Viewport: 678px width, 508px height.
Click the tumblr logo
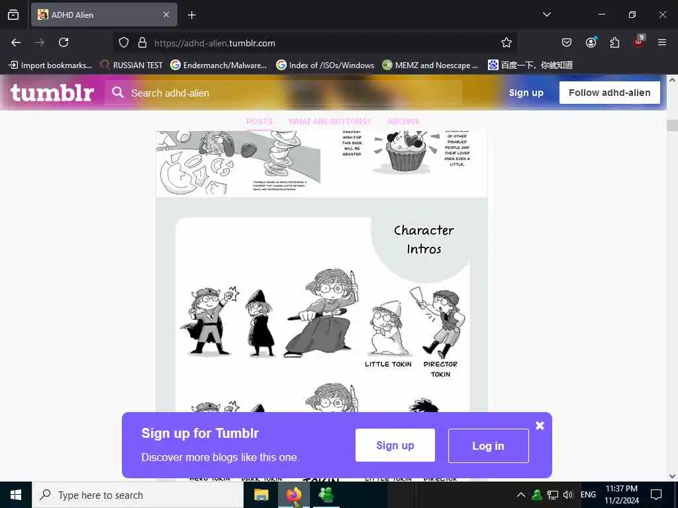pyautogui.click(x=52, y=93)
